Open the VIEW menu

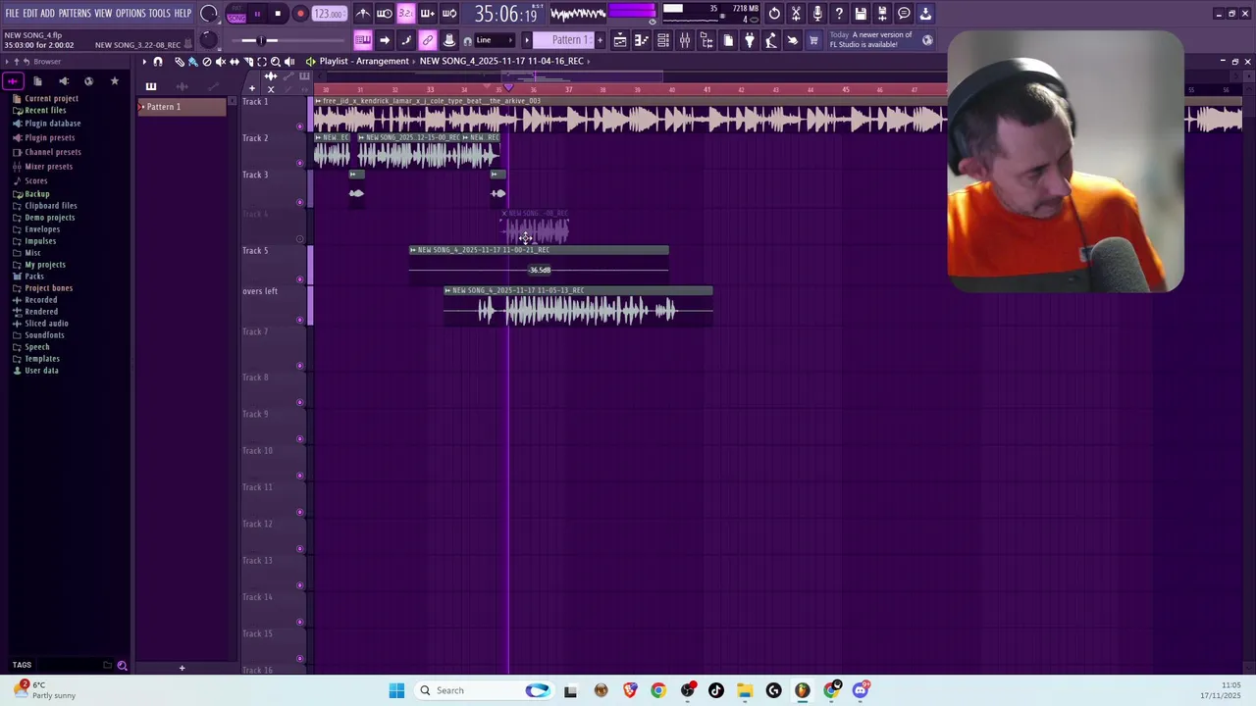coord(103,13)
